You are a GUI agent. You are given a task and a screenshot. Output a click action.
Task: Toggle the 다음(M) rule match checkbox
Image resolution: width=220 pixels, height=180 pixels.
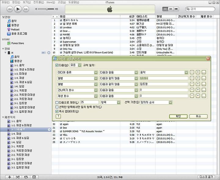pos(57,65)
